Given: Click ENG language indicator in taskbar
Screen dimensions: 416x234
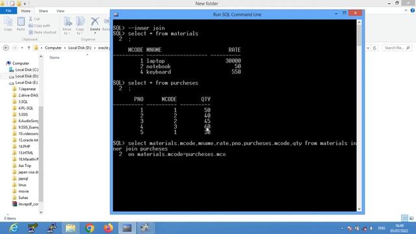Looking at the screenshot, I should (382, 228).
